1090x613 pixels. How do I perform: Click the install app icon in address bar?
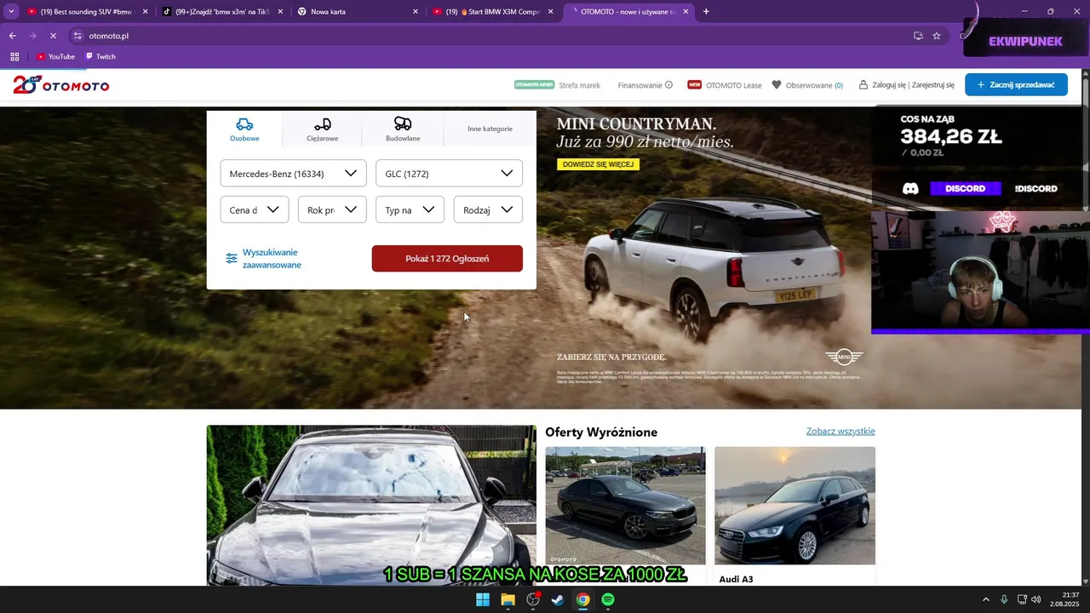tap(918, 36)
